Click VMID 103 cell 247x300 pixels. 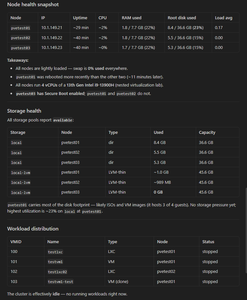[x=14, y=282]
